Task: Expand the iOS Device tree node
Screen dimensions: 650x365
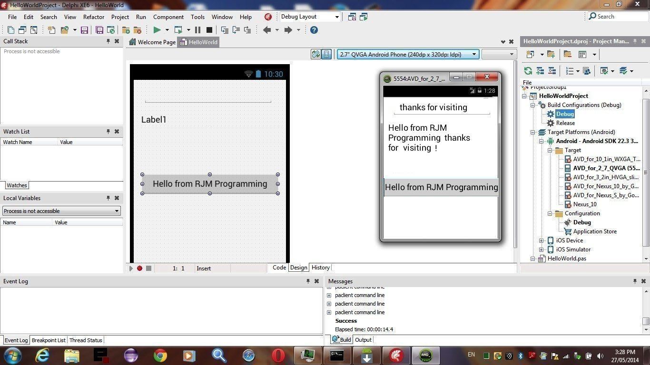Action: click(x=542, y=240)
